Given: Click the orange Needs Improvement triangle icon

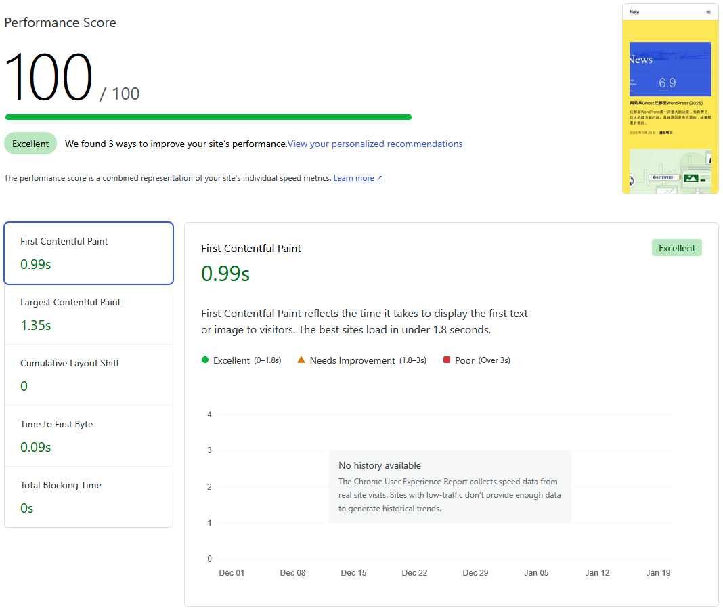Looking at the screenshot, I should [x=301, y=360].
